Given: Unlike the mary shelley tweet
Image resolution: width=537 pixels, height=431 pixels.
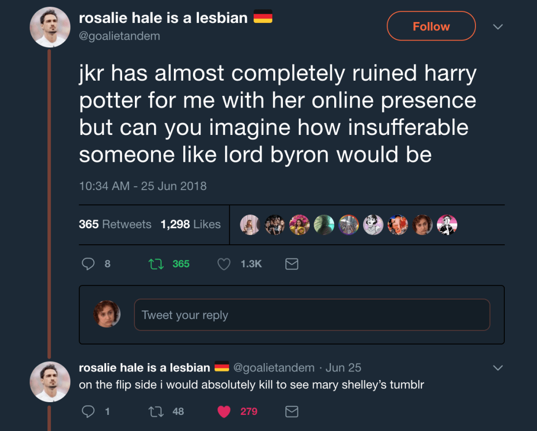Looking at the screenshot, I should click(x=224, y=411).
